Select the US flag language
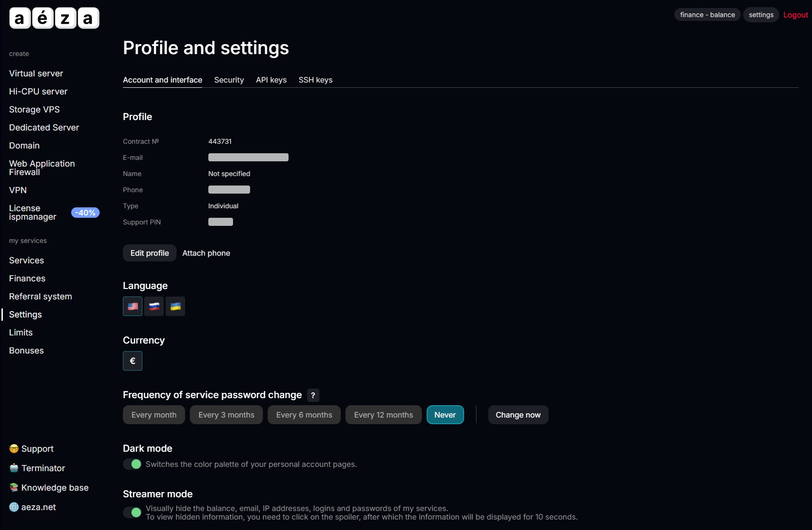This screenshot has height=530, width=812. tap(132, 307)
